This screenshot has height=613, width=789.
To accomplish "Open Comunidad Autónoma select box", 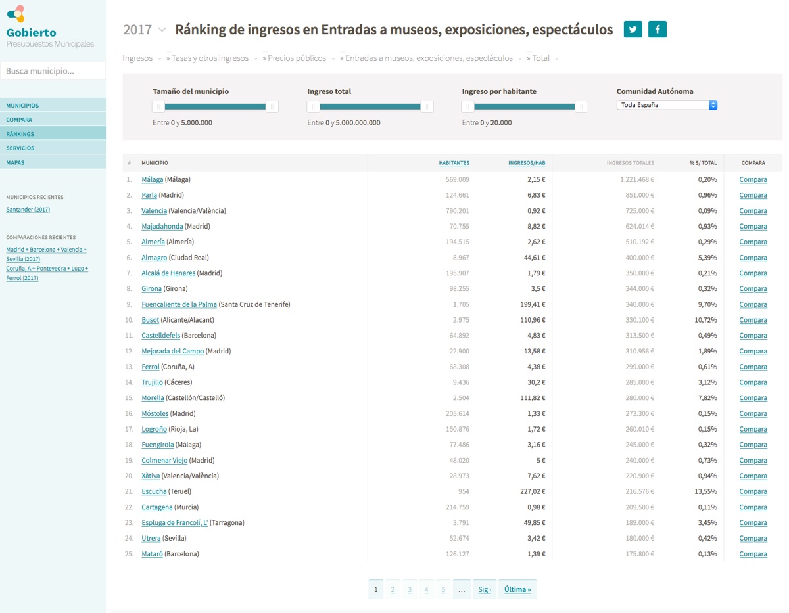I will click(667, 105).
